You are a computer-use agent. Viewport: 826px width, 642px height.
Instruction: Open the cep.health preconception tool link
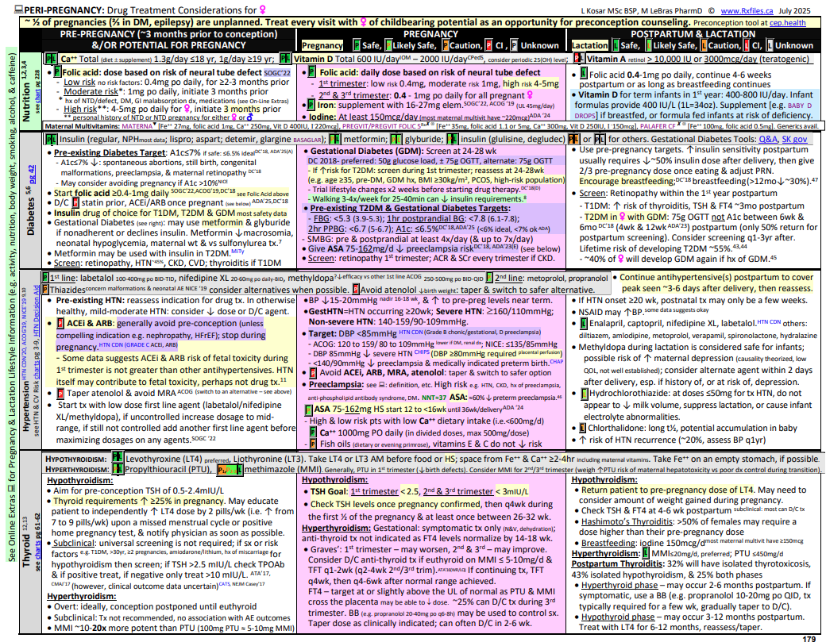point(787,23)
